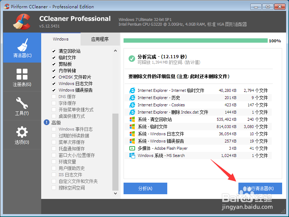Screen dimensions: 289x217
Task: Enable the 菜单次序缓存 checkbox
Action: pyautogui.click(x=54, y=142)
